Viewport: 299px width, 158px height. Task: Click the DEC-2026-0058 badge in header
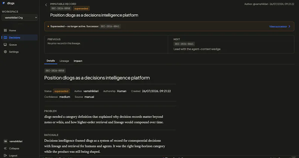[61, 8]
